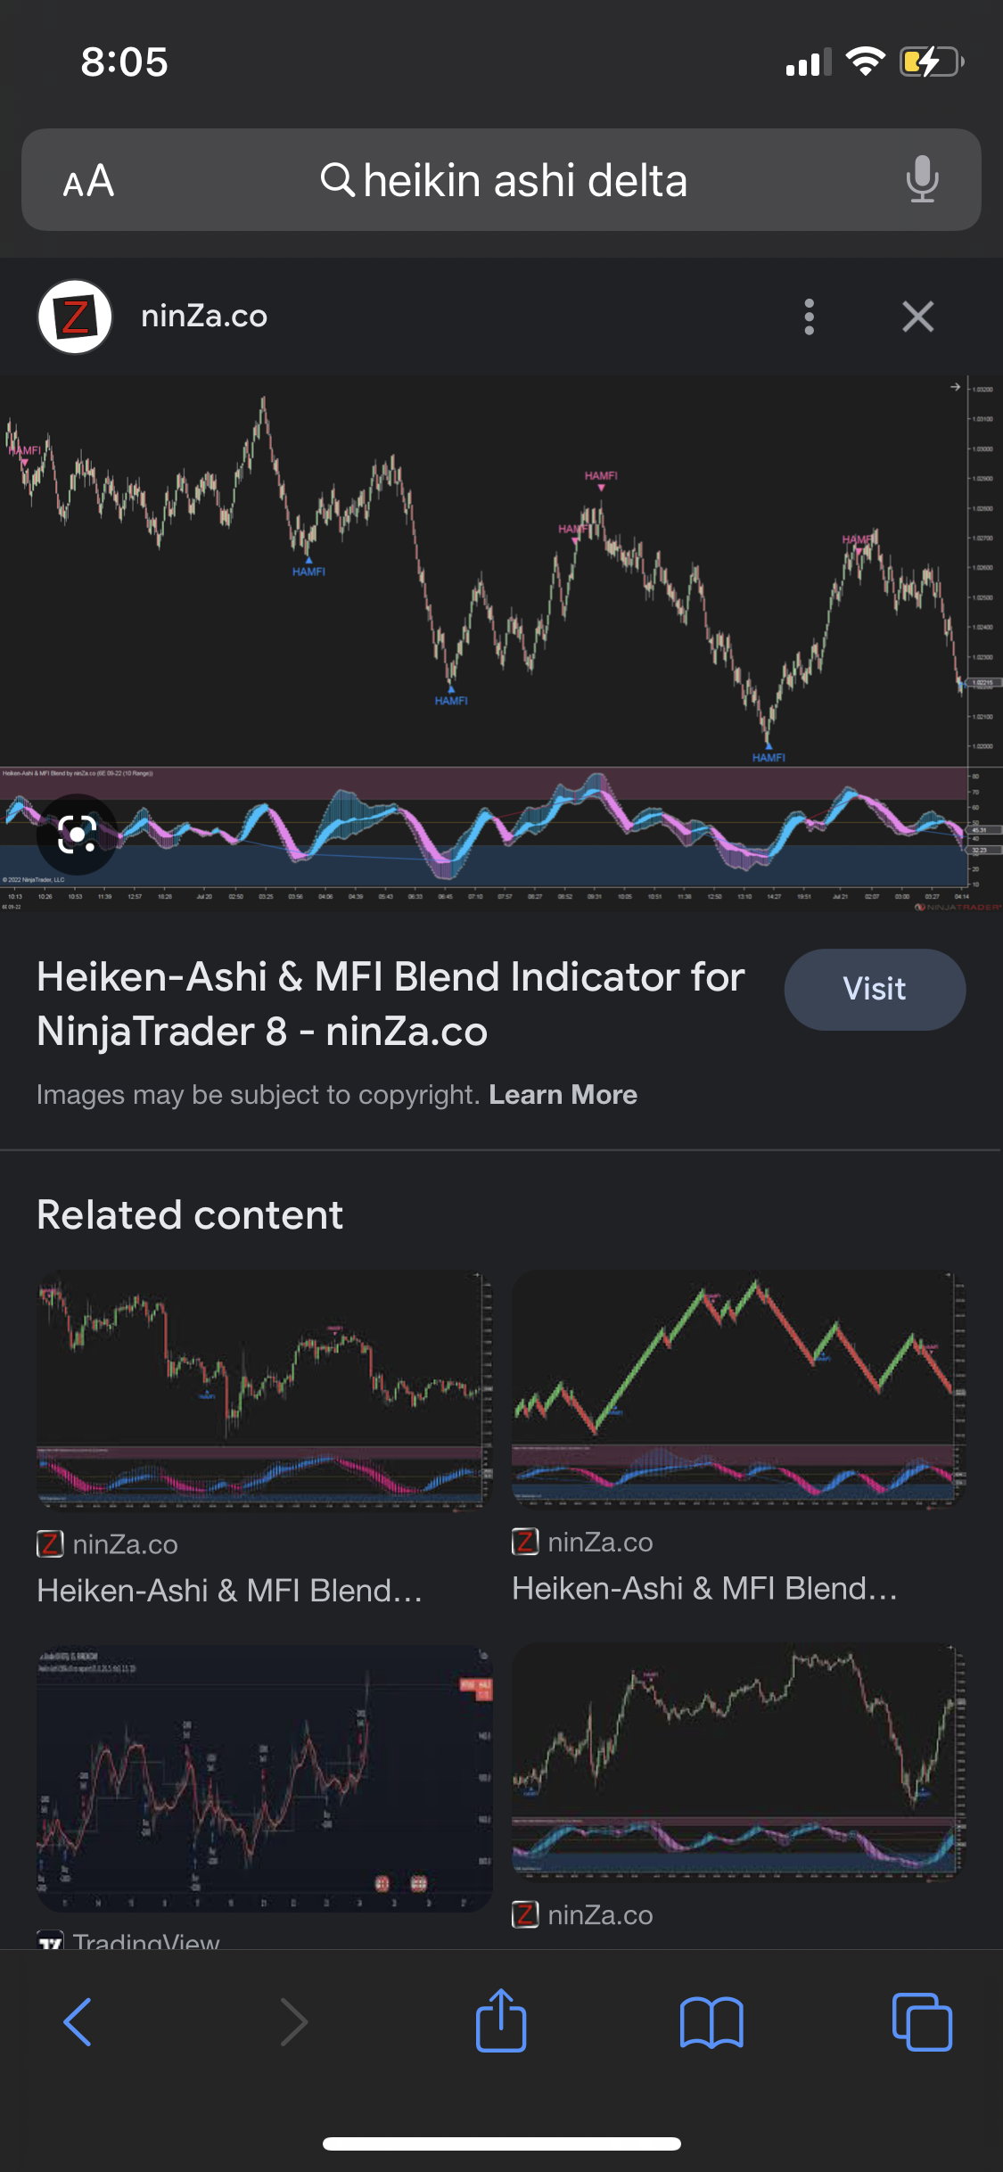The width and height of the screenshot is (1003, 2172).
Task: Open the Safari tabs overview icon
Action: pos(922,2021)
